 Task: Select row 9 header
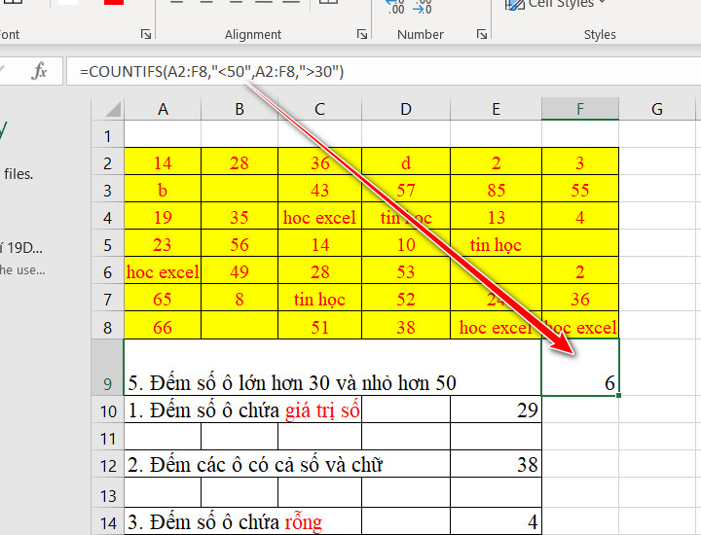click(107, 382)
